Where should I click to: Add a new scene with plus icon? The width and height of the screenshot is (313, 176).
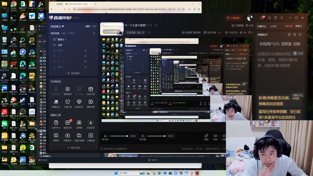coord(94,33)
